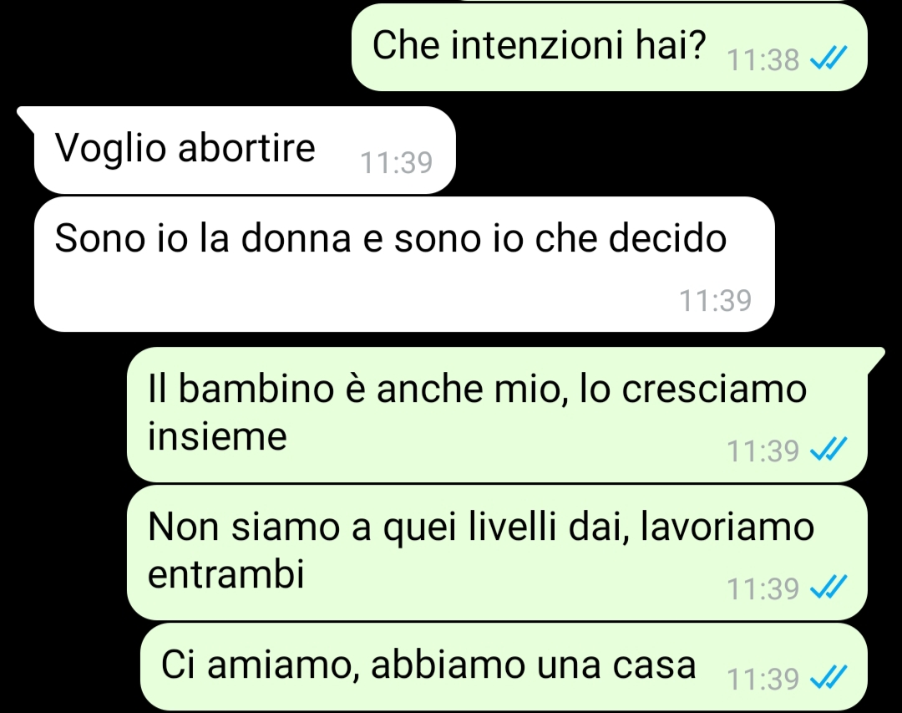Tap the read receipt on 'Che intenzioni hai?'

coord(829,59)
